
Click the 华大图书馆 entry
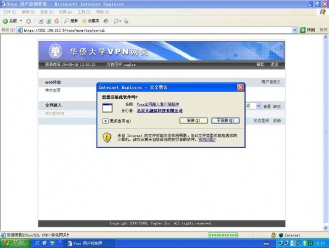(54, 114)
